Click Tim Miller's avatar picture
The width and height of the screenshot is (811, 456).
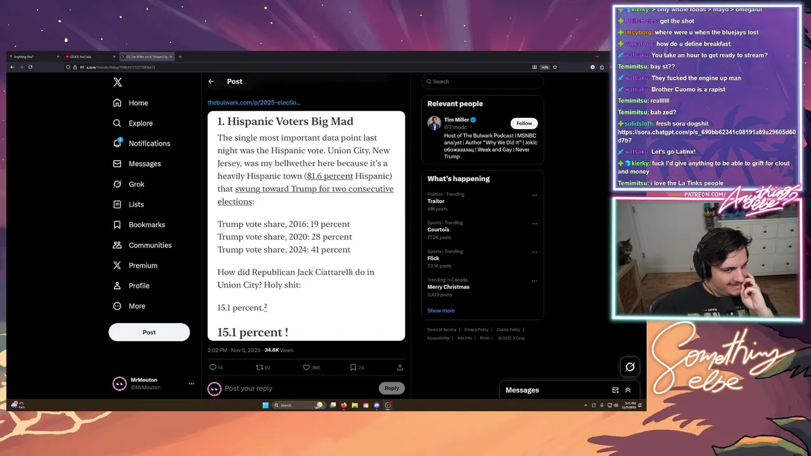[434, 123]
